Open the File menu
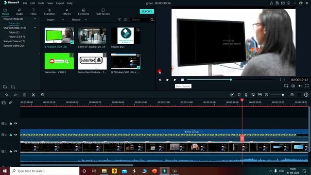The height and width of the screenshot is (175, 311). pyautogui.click(x=25, y=3)
